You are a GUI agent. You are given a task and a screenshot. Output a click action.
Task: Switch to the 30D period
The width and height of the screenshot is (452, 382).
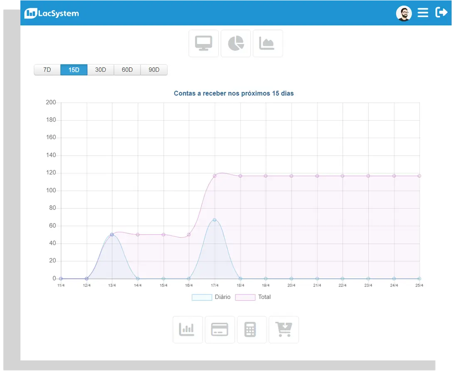[x=101, y=70]
